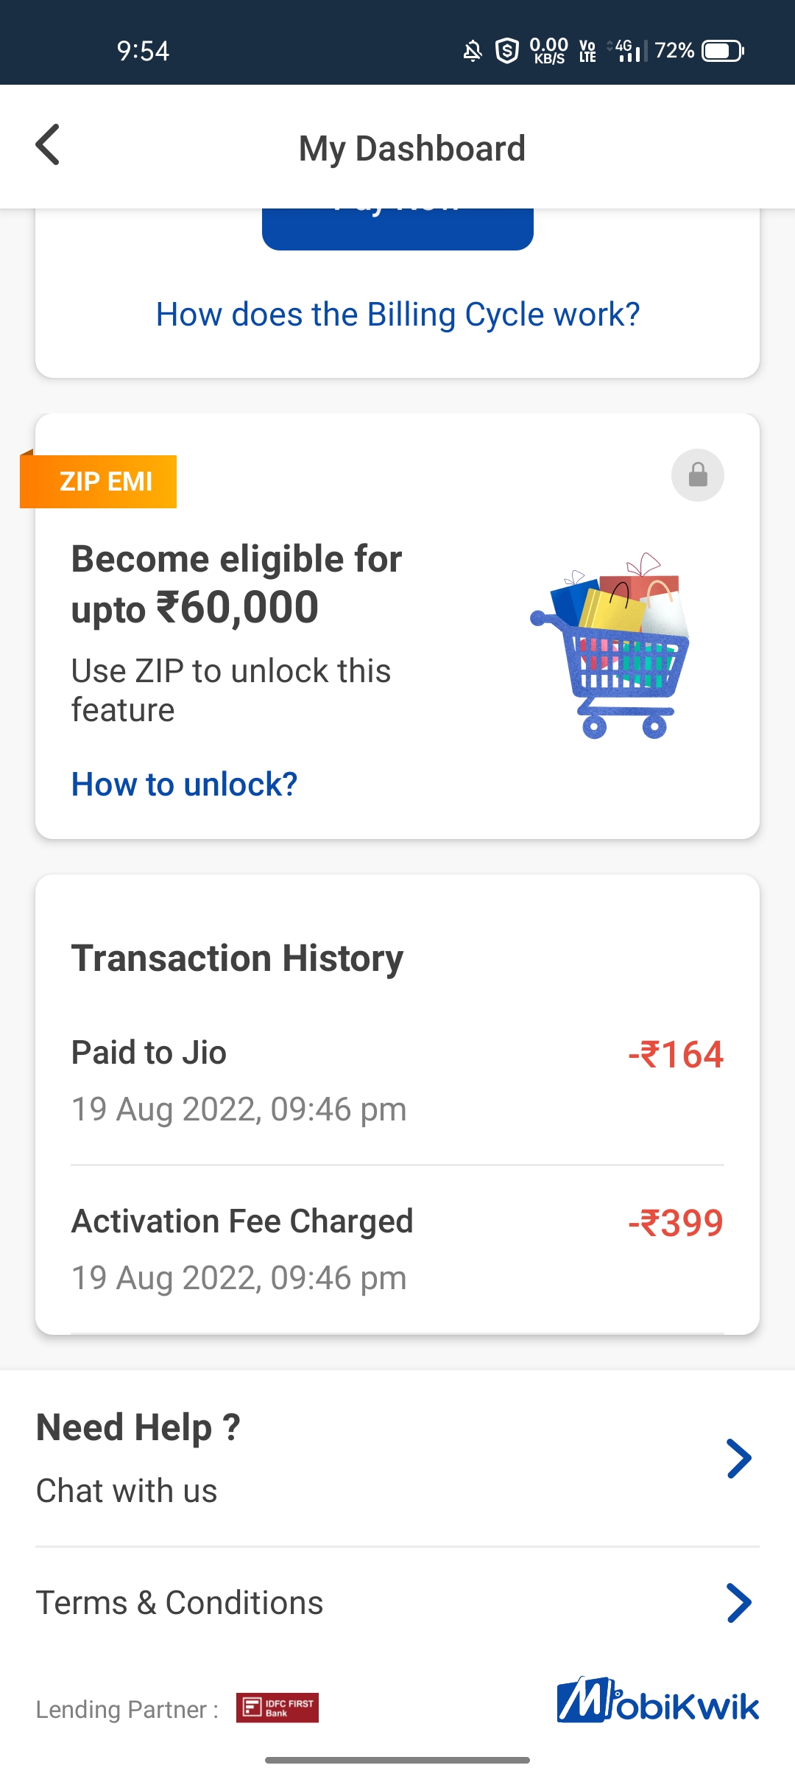Tap Chat with us option
Screen dimensions: 795x1768
click(x=127, y=1491)
